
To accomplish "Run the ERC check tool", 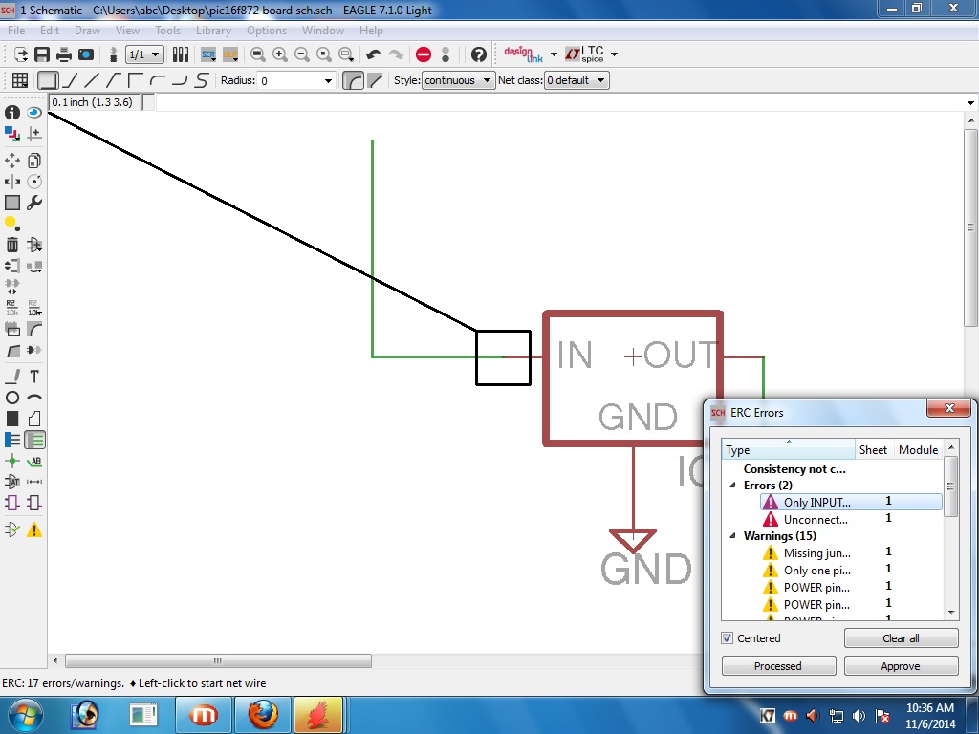I will 11,529.
